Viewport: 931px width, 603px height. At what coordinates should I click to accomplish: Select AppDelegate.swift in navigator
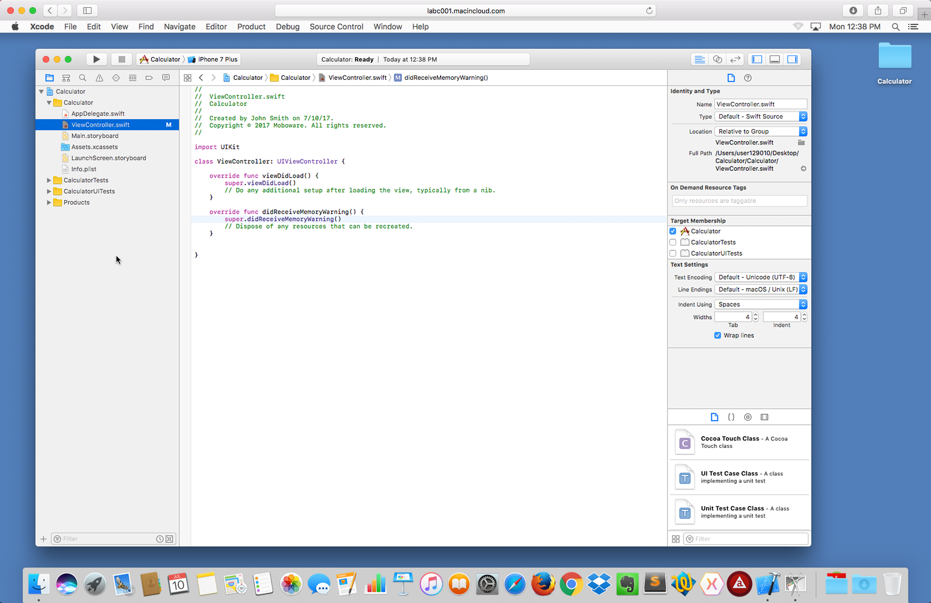pos(98,114)
